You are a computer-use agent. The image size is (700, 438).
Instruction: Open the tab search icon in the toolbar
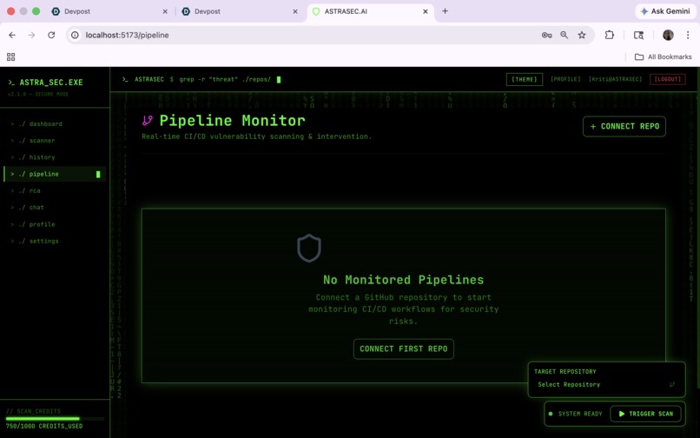pyautogui.click(x=639, y=35)
